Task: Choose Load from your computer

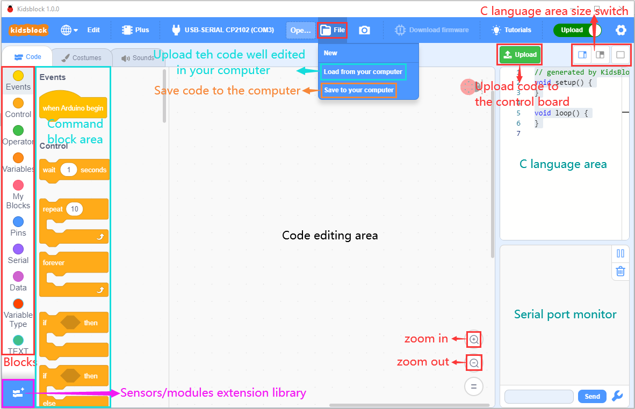Action: (363, 72)
